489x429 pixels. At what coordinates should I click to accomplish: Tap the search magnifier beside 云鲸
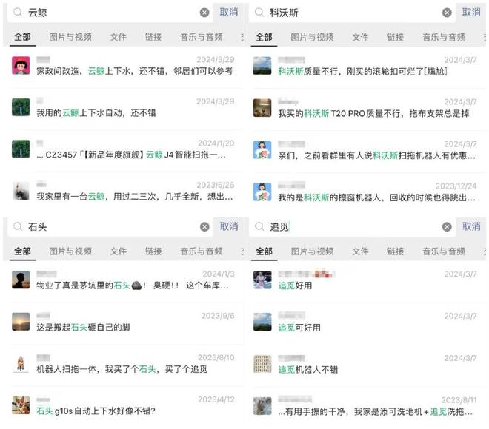pos(18,13)
